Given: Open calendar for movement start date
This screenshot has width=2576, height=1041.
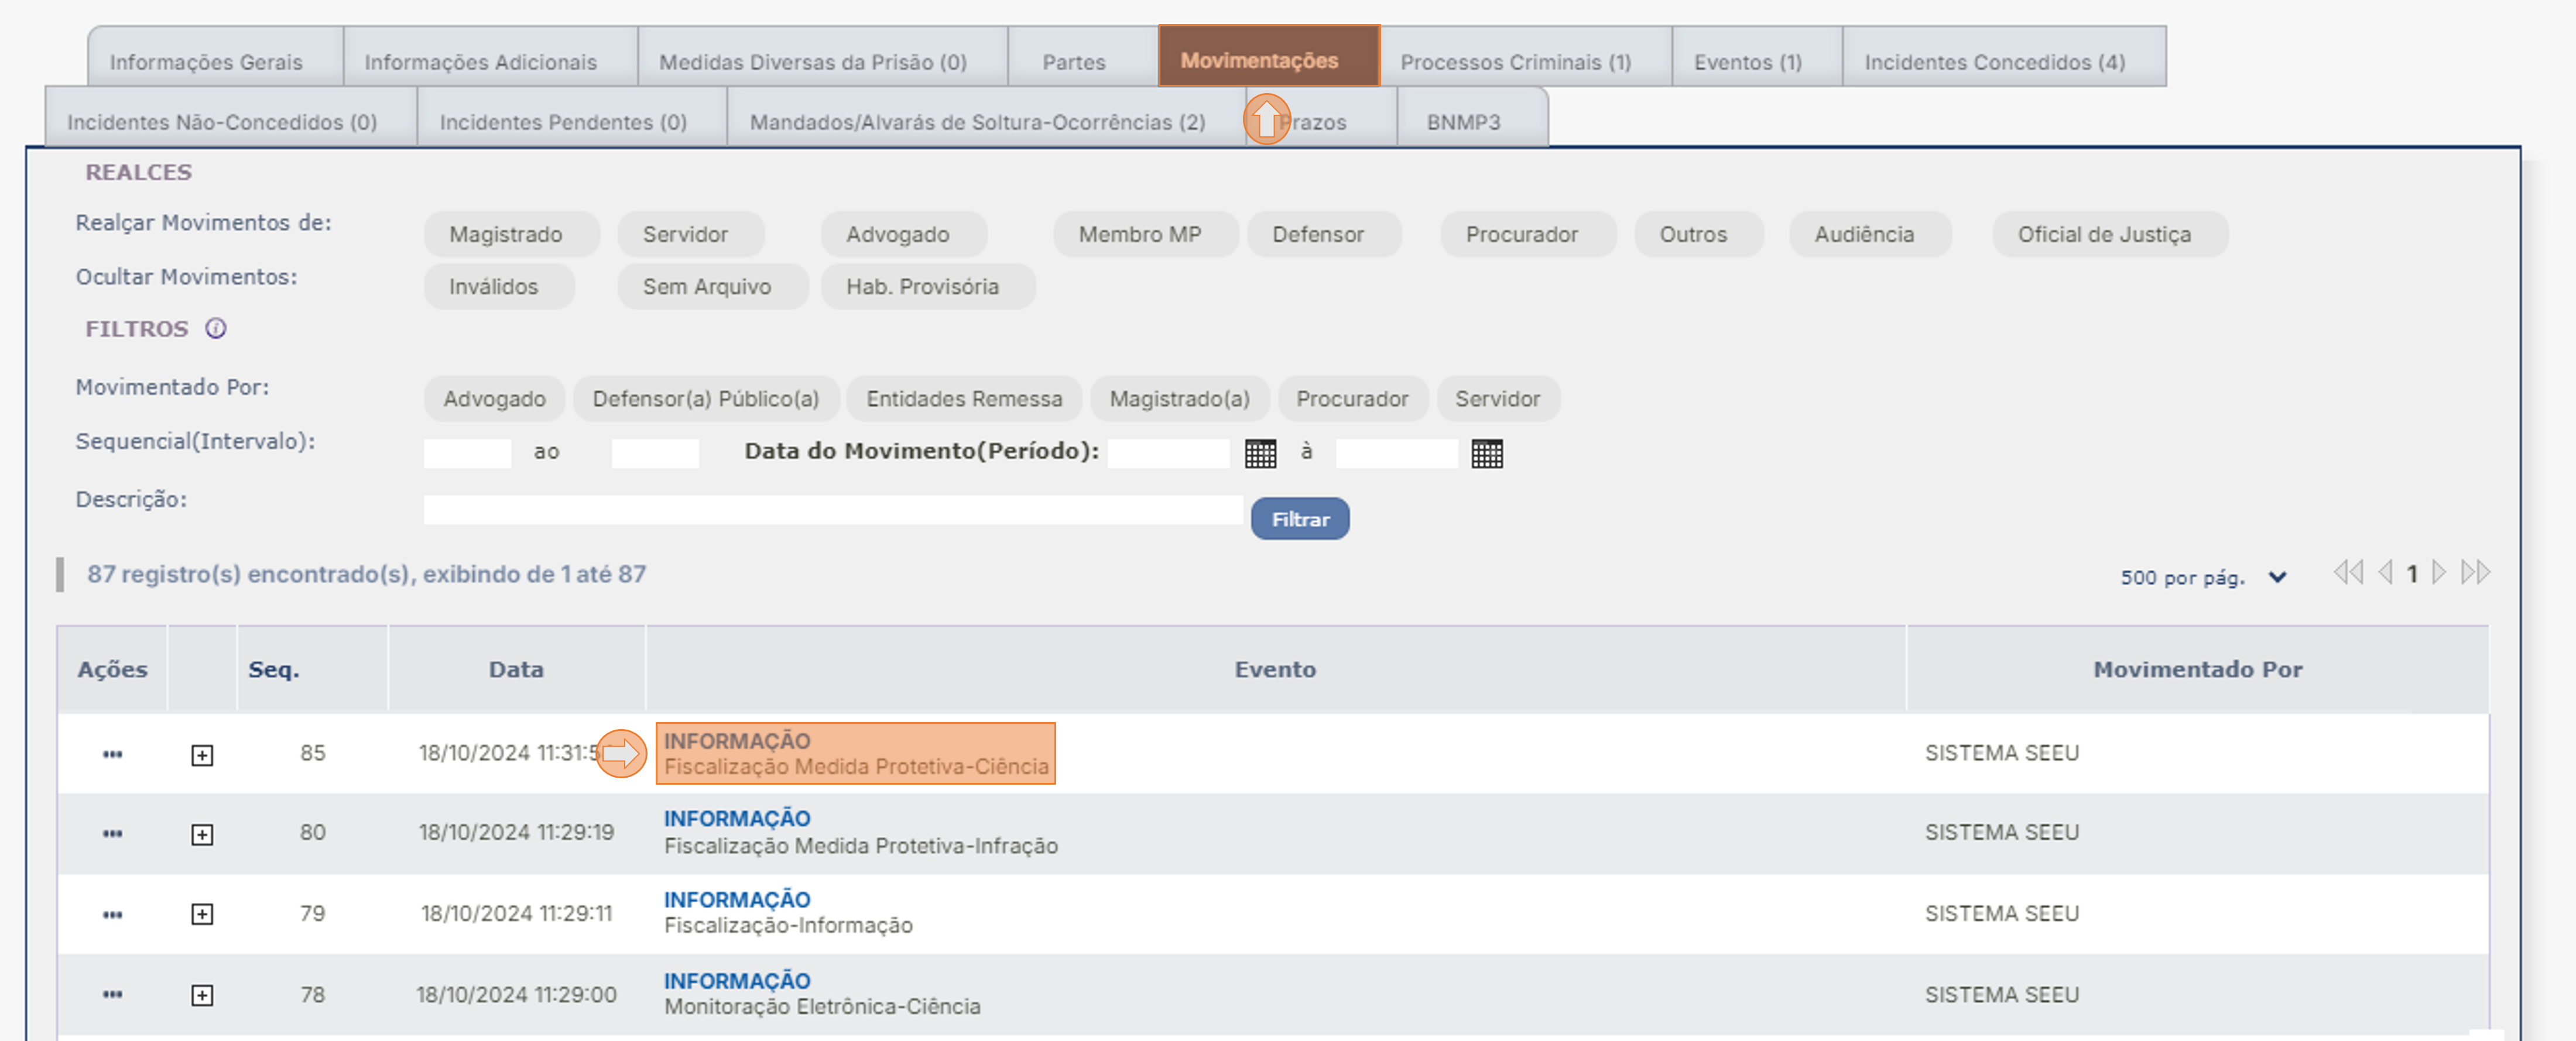Looking at the screenshot, I should click(x=1260, y=453).
